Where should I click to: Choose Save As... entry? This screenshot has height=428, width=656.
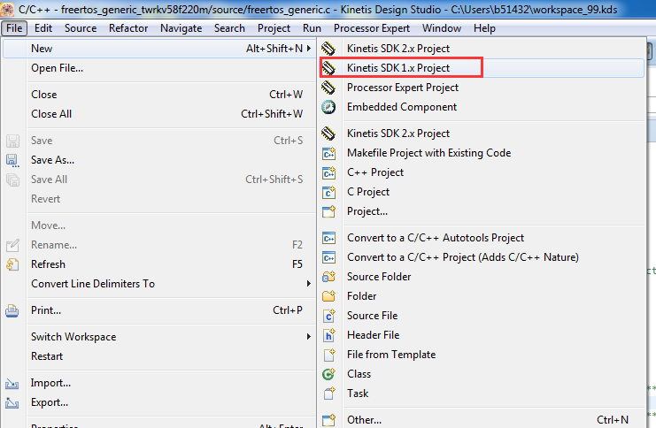tap(159, 160)
